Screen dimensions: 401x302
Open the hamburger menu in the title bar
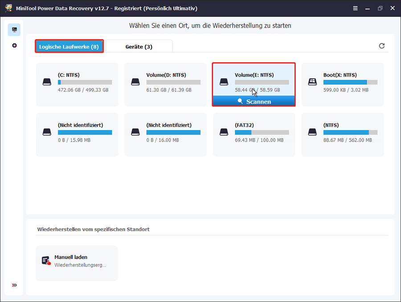point(355,8)
